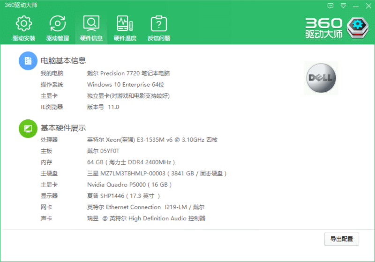Click the disk value 三星 MZ7LM3T8HMLP-00003

pyautogui.click(x=157, y=174)
